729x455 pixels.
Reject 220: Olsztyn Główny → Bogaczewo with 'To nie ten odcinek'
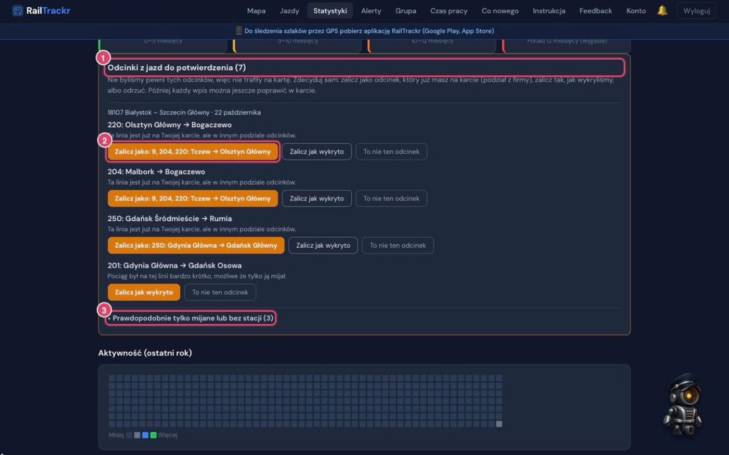click(x=392, y=152)
